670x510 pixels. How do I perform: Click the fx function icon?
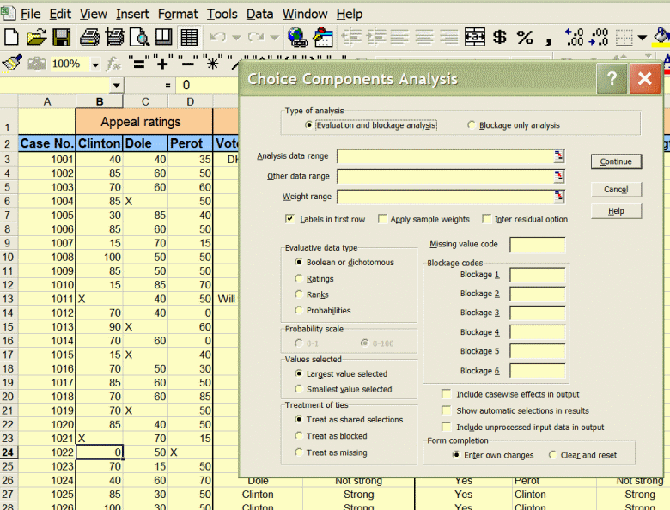click(x=113, y=64)
